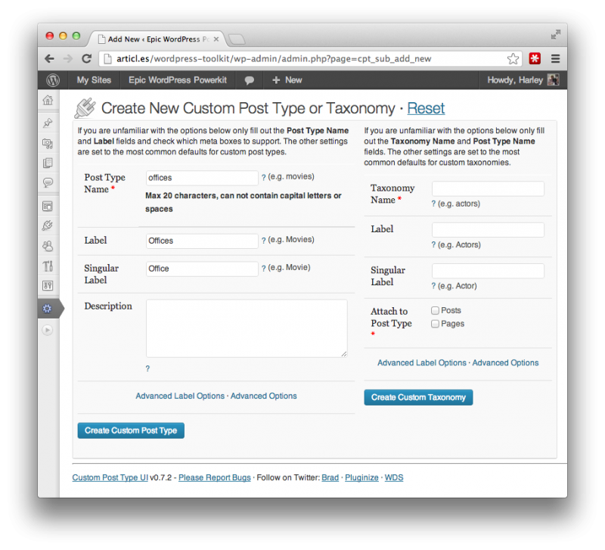605x550 pixels.
Task: Click Create Custom Taxonomy button
Action: pos(418,397)
